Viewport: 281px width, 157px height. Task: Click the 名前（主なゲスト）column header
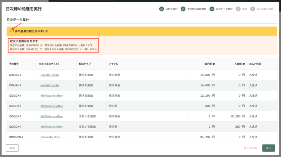click(x=49, y=64)
